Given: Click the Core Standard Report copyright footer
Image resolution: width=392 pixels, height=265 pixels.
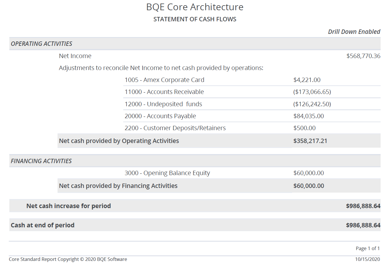Looking at the screenshot, I should (68, 259).
